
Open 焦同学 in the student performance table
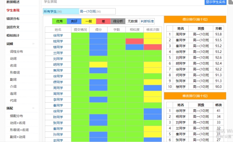(58, 70)
